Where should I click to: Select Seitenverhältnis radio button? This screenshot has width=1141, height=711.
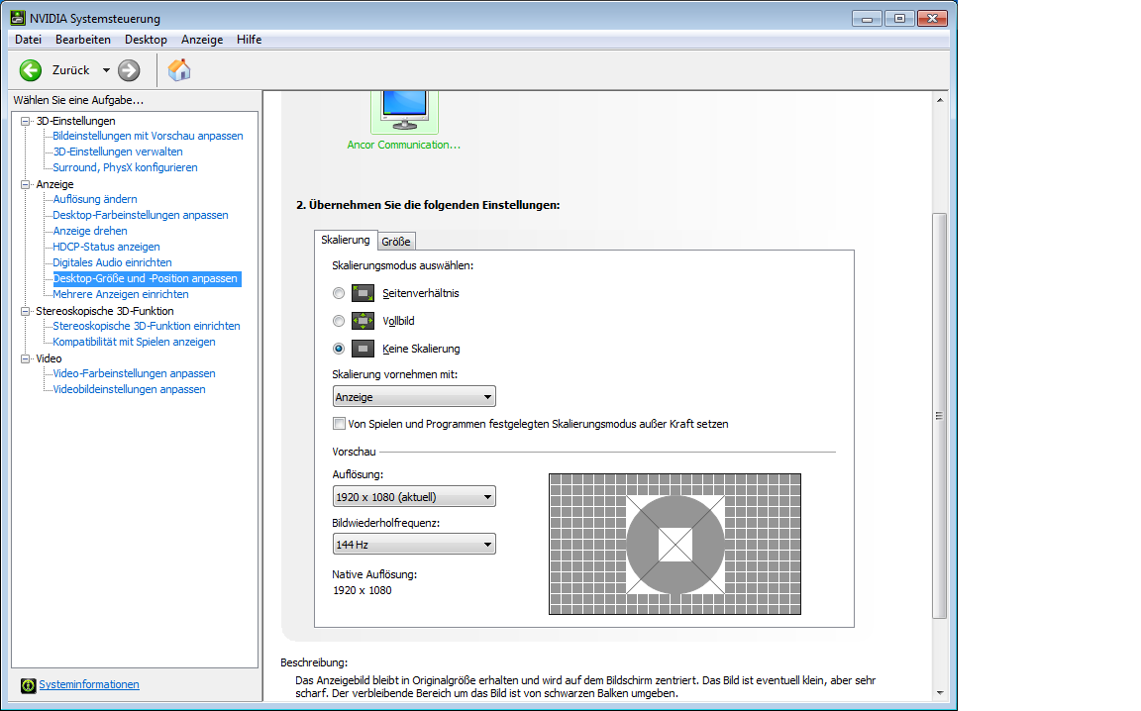click(x=339, y=293)
